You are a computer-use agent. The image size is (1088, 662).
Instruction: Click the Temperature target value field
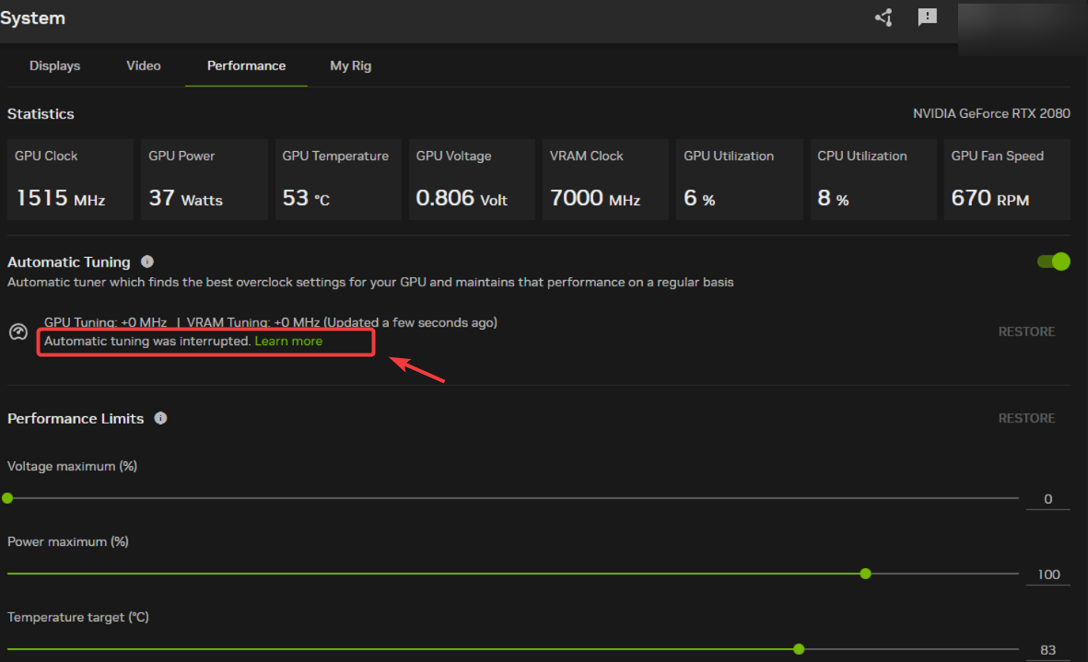click(x=1047, y=650)
